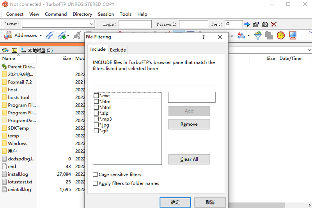The height and width of the screenshot is (208, 312).
Task: Tick Apply filters to folder names
Action: point(95,183)
